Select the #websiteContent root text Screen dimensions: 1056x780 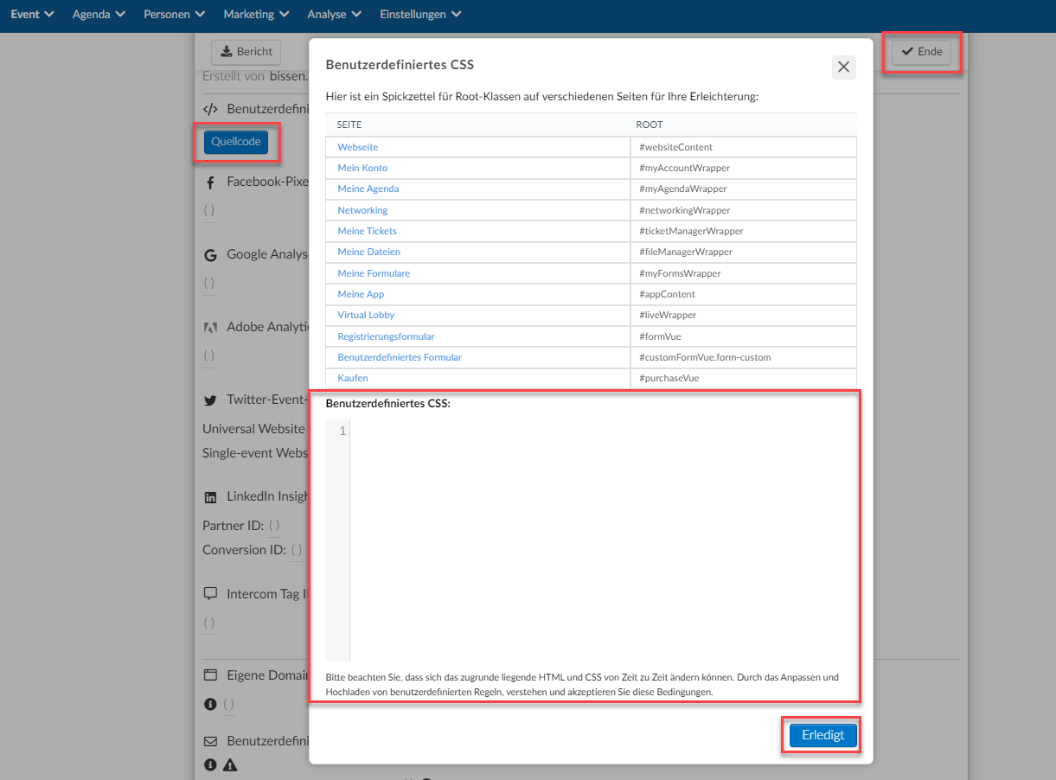click(x=675, y=147)
